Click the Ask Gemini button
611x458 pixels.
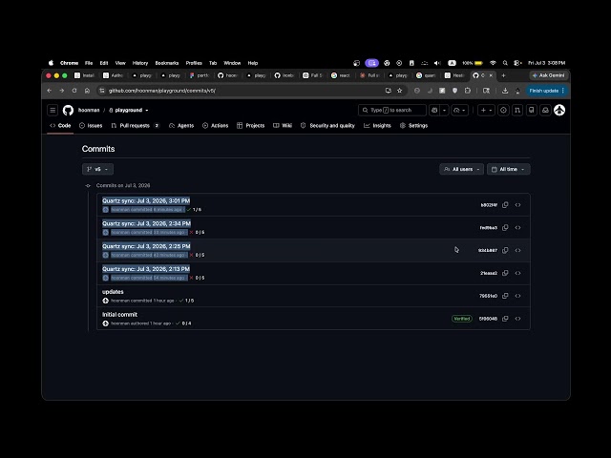(x=549, y=75)
